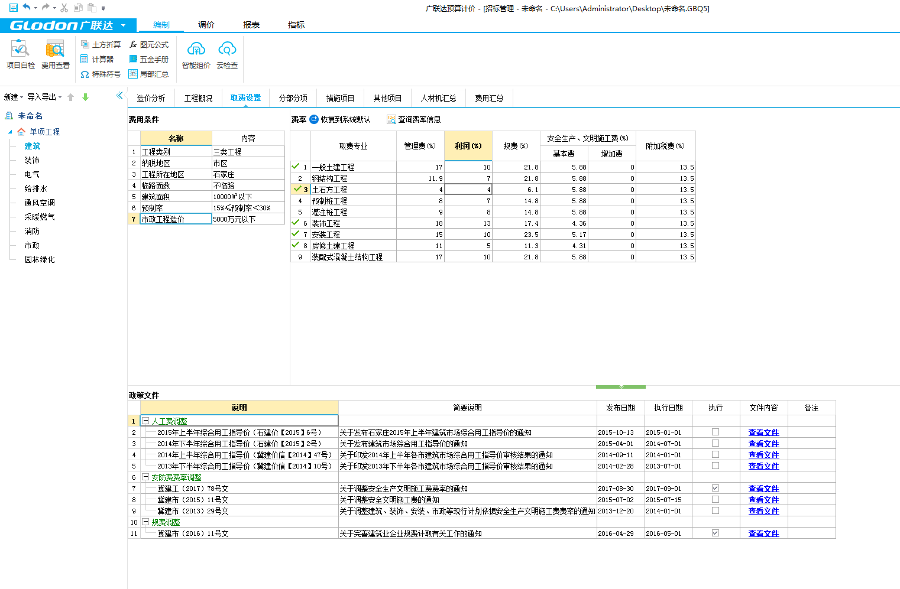Toggle checkmark for 装饰工程 row
The height and width of the screenshot is (589, 900).
tap(296, 223)
